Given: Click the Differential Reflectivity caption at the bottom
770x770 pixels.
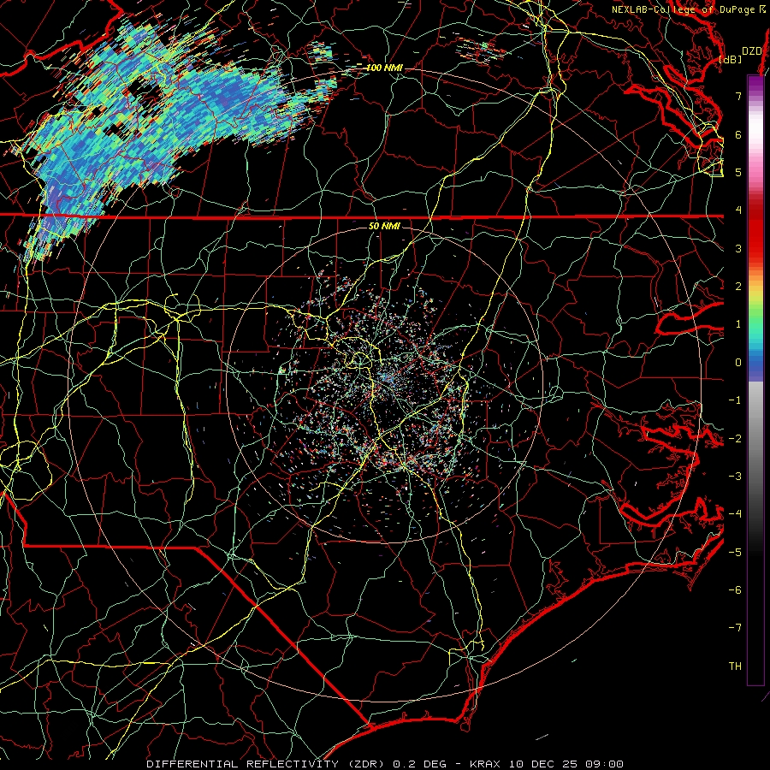Looking at the screenshot, I should click(385, 764).
